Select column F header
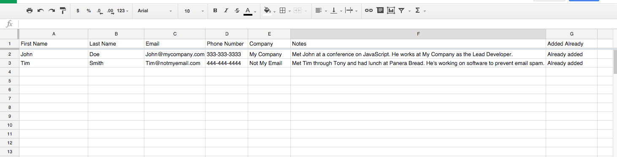 pyautogui.click(x=418, y=34)
